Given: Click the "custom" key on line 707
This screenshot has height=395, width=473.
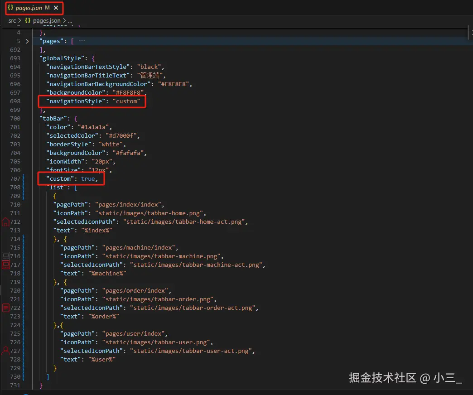Looking at the screenshot, I should pyautogui.click(x=60, y=179).
